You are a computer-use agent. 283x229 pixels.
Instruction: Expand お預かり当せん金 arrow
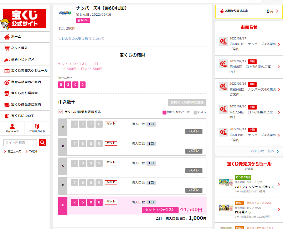point(277,11)
